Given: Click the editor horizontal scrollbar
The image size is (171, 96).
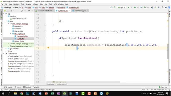Looking at the screenshot, I should (x=83, y=82).
